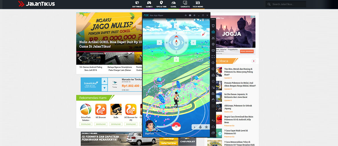Click the A key overlay on map

(159, 43)
